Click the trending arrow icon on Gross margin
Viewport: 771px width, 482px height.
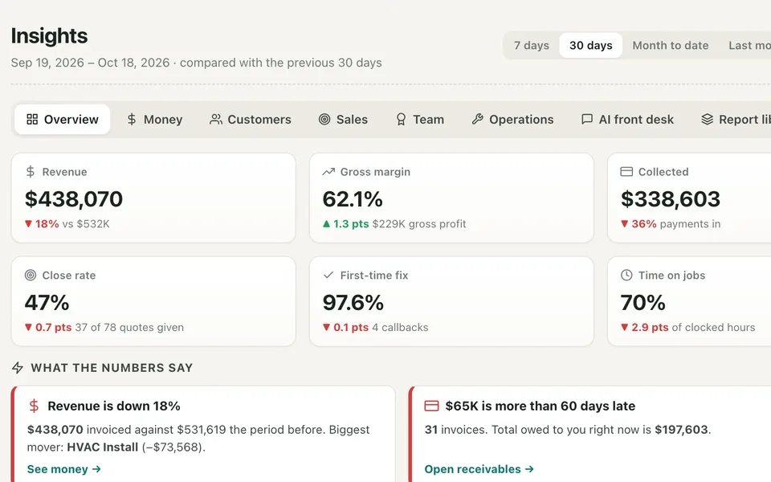pyautogui.click(x=328, y=172)
